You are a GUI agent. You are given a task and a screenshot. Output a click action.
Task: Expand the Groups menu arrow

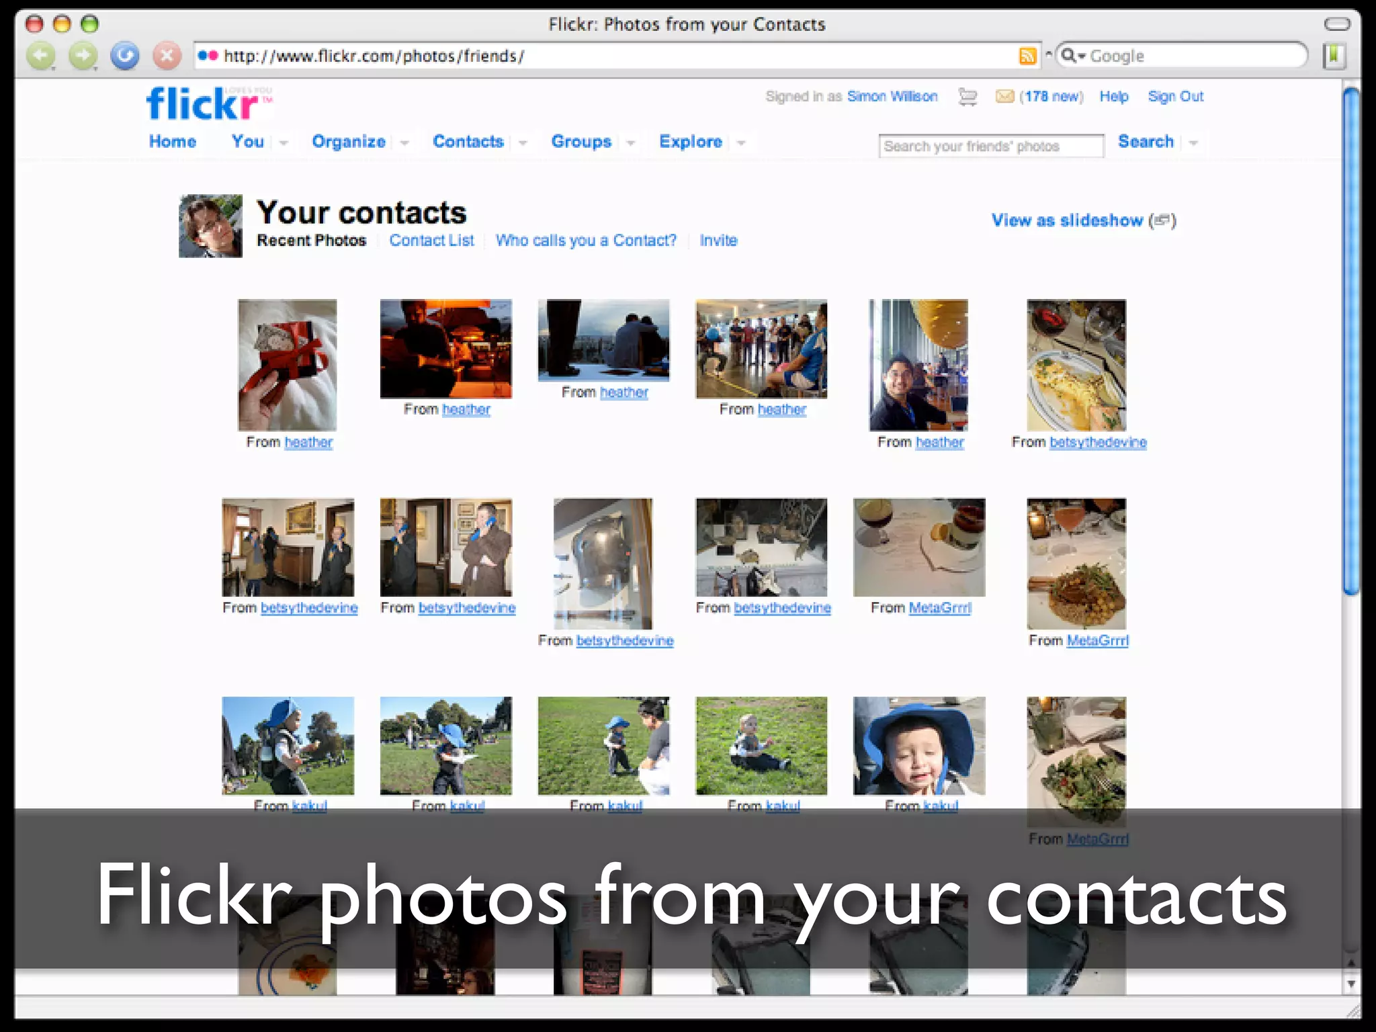pyautogui.click(x=630, y=143)
